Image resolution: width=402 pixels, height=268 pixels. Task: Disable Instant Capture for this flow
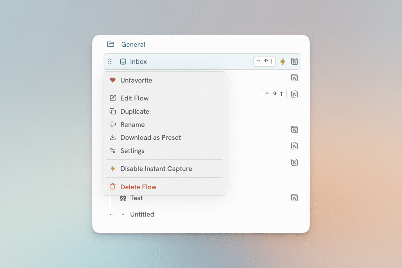click(156, 169)
